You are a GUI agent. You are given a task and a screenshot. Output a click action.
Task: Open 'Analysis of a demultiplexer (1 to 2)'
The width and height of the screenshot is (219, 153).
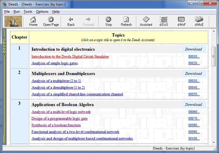tap(58, 88)
